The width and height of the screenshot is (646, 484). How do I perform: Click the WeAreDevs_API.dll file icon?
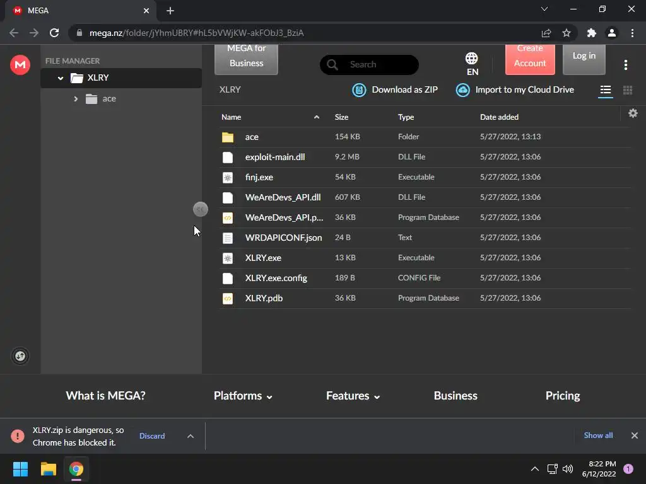[x=227, y=197]
